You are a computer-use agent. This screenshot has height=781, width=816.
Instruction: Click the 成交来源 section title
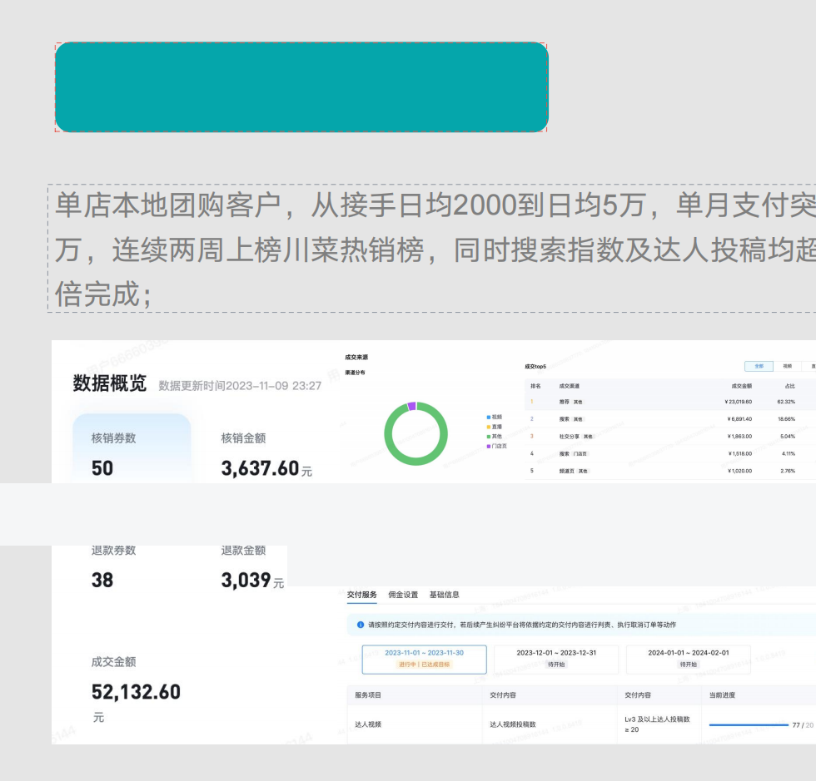356,357
